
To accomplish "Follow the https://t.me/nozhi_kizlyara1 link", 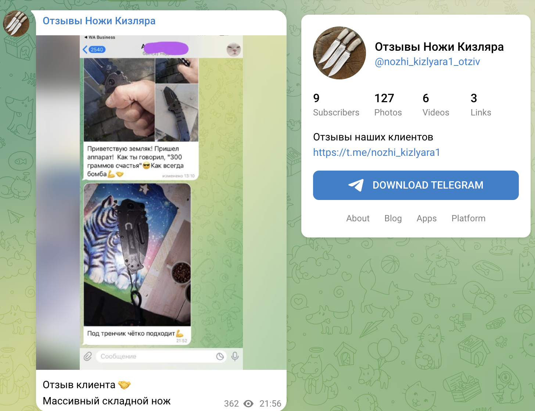I will tap(377, 153).
